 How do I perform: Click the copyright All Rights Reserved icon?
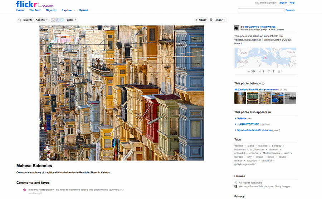[x=236, y=183]
